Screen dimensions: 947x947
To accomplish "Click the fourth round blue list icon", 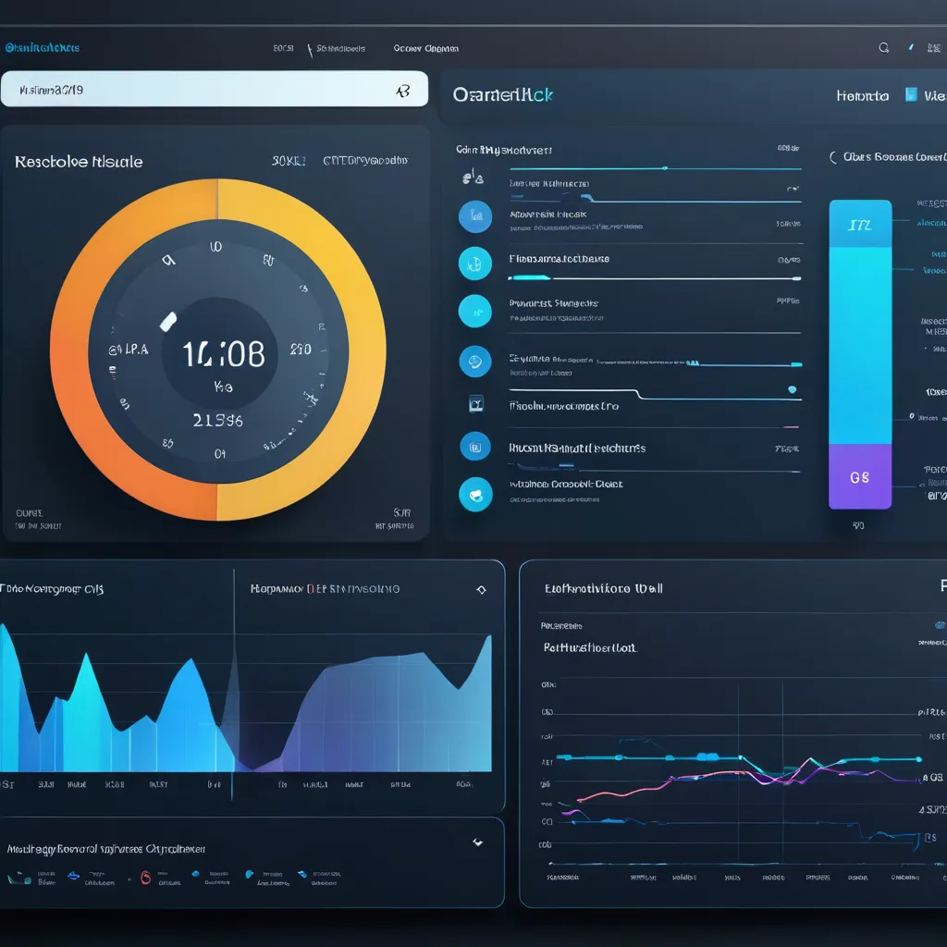I will tap(475, 360).
